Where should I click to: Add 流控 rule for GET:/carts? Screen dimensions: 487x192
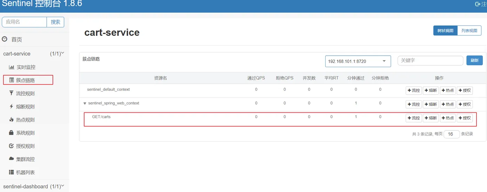point(414,118)
